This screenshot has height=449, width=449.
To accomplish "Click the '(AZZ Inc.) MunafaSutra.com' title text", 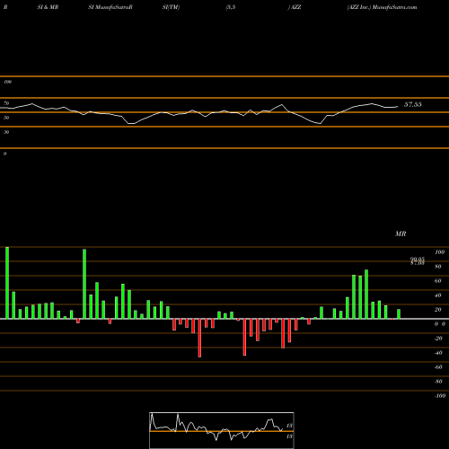I will [382, 7].
